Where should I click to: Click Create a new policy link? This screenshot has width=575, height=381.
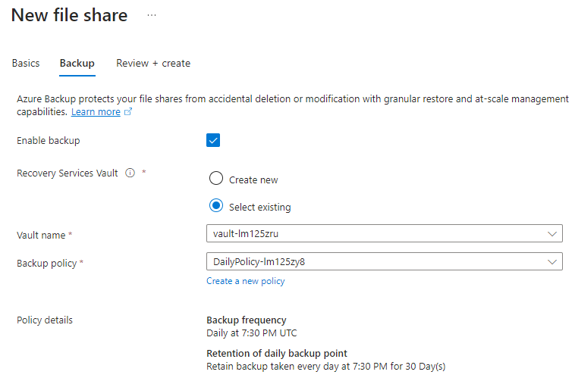tap(245, 281)
